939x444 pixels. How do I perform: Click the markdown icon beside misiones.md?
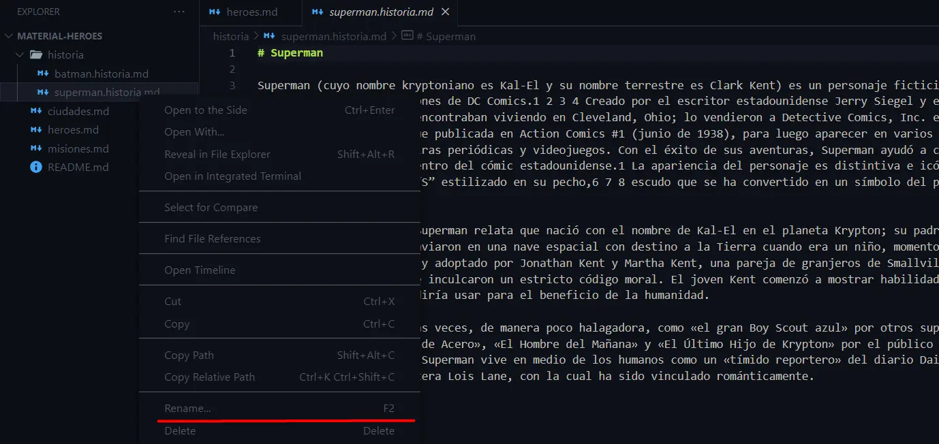point(36,148)
